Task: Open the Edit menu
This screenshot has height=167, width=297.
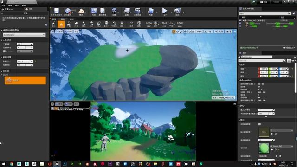Action: pyautogui.click(x=10, y=6)
